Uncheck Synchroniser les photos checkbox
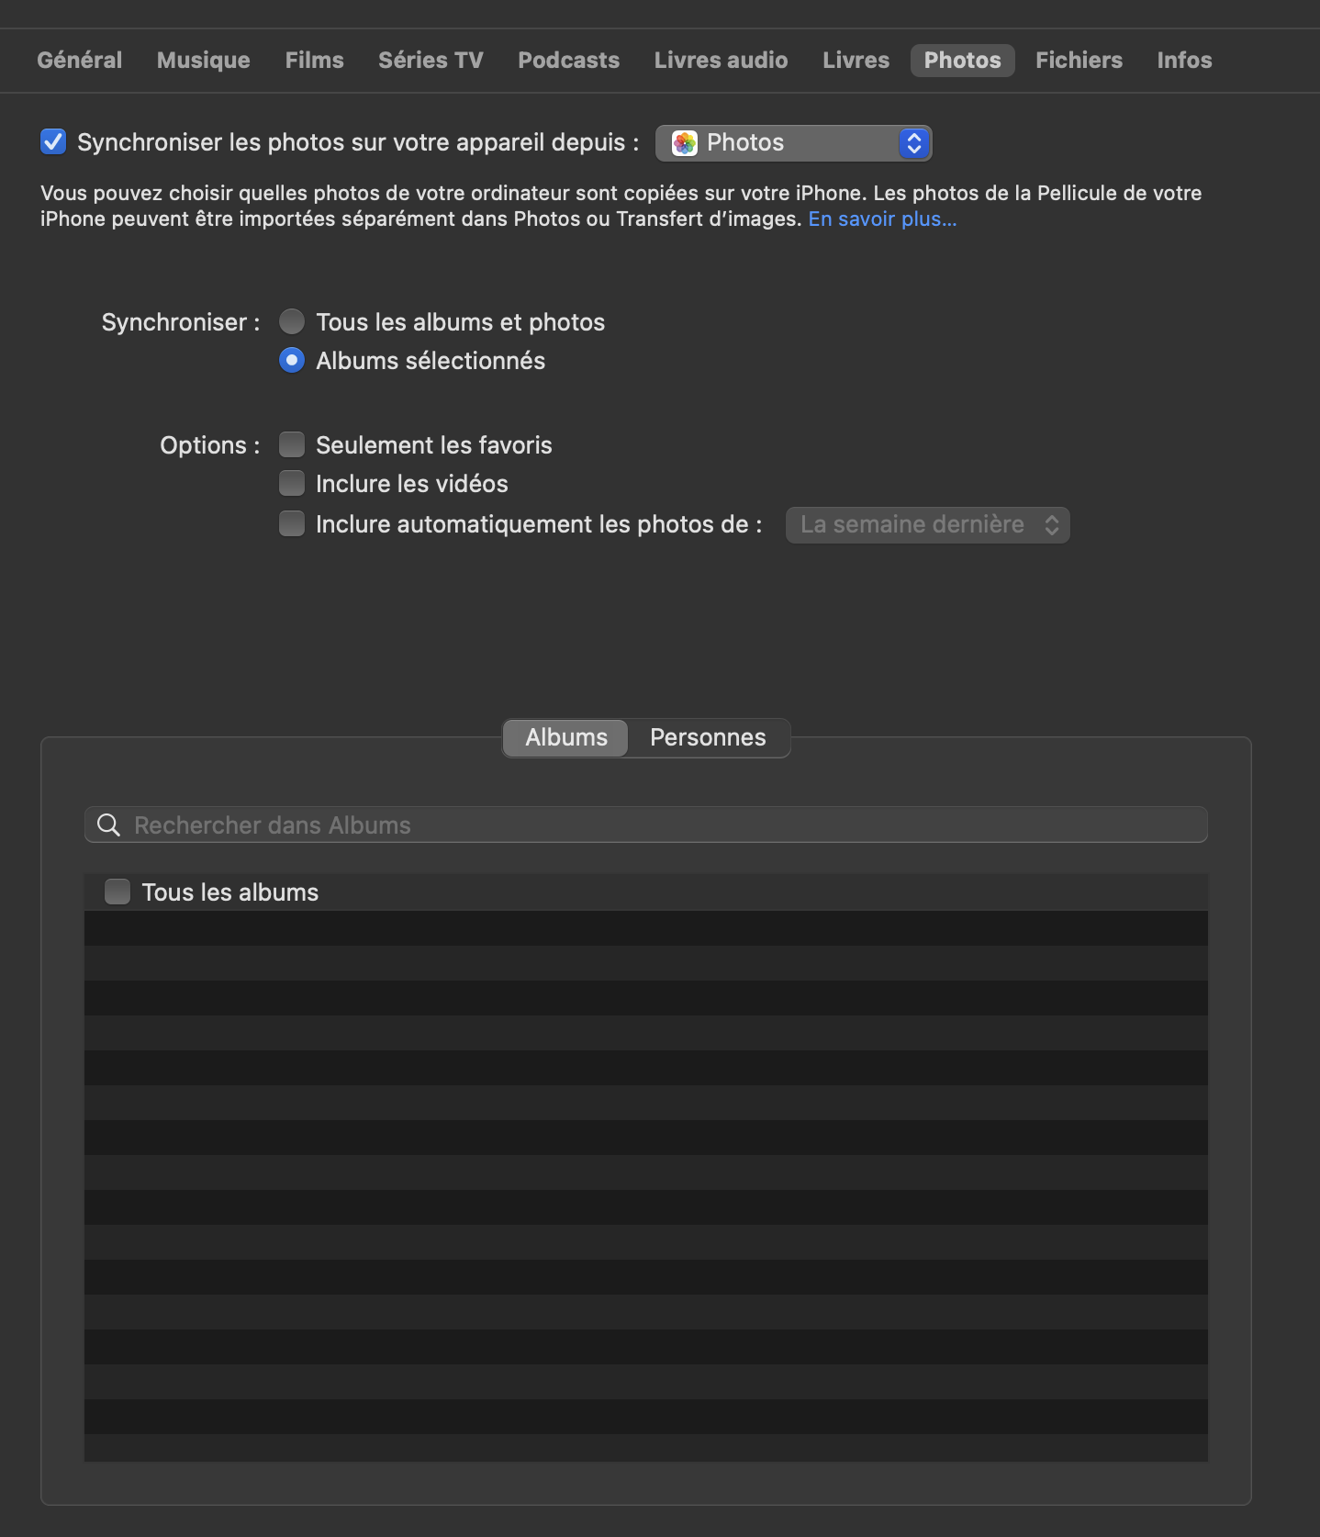The width and height of the screenshot is (1320, 1537). (53, 142)
